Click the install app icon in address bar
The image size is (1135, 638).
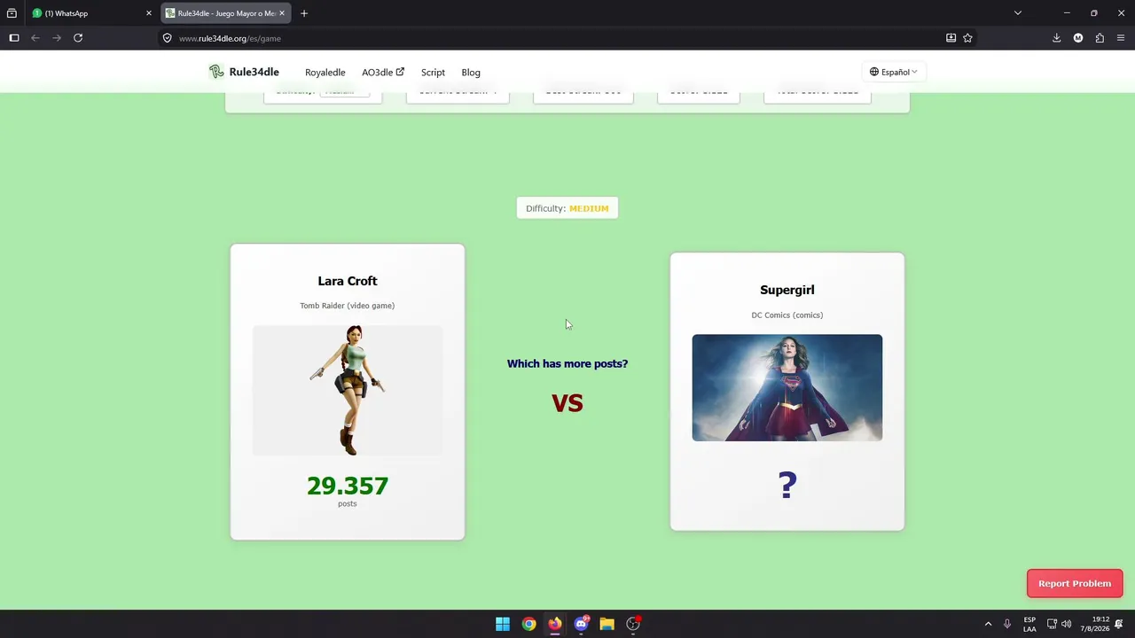(x=951, y=38)
